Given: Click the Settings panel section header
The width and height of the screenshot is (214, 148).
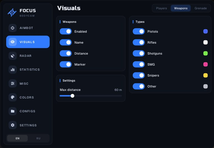Looking at the screenshot, I should [x=69, y=80].
